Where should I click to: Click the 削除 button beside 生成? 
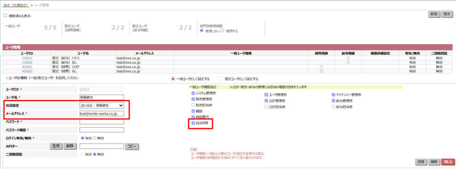pos(69,146)
